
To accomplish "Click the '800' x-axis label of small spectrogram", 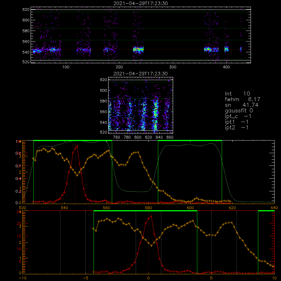I will 138,137.
